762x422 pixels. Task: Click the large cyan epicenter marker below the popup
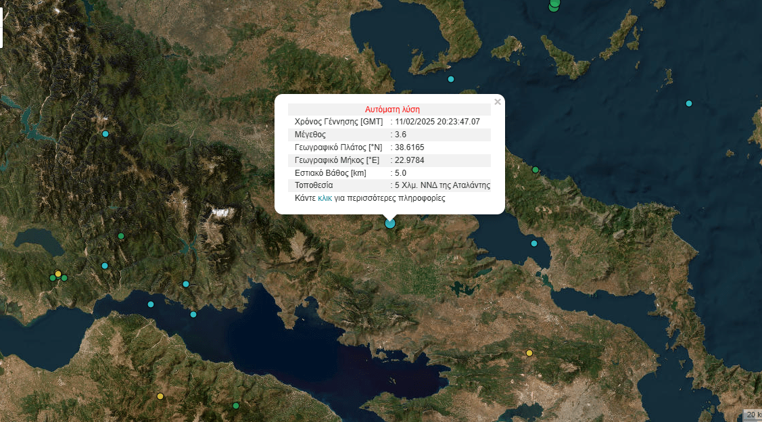(x=389, y=223)
